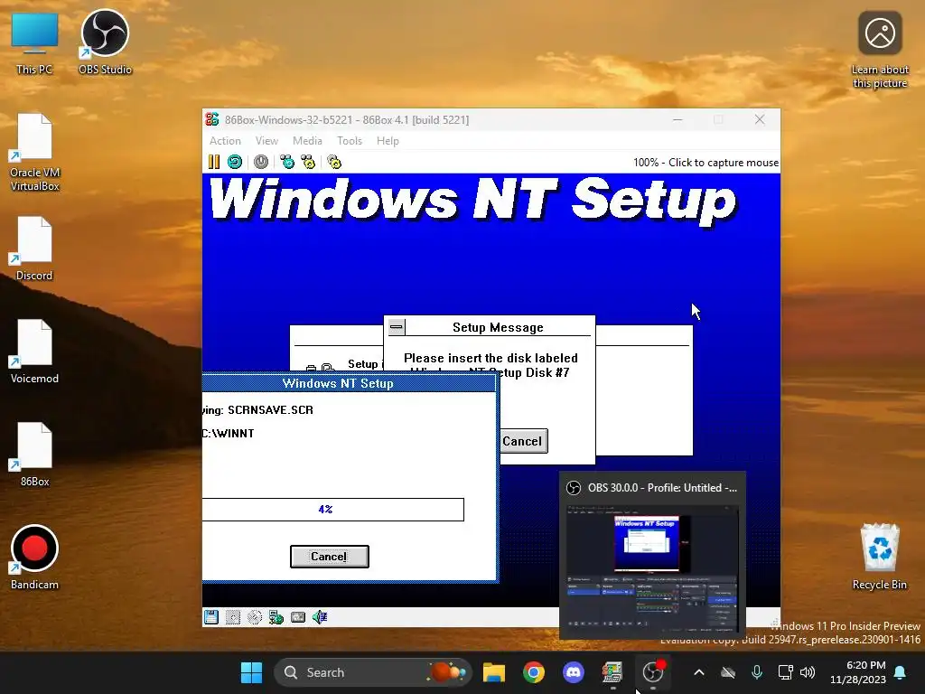The image size is (925, 694).
Task: Click the CD-ROM drive status bar icon
Action: point(254,617)
